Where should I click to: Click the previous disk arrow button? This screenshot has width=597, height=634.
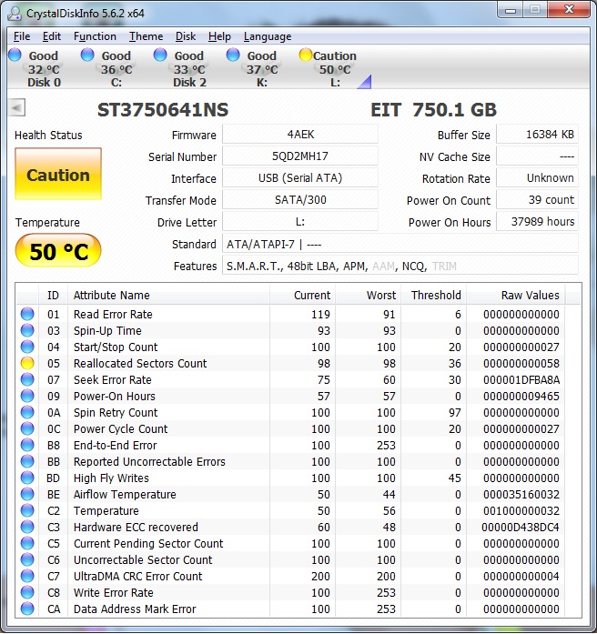pos(16,108)
